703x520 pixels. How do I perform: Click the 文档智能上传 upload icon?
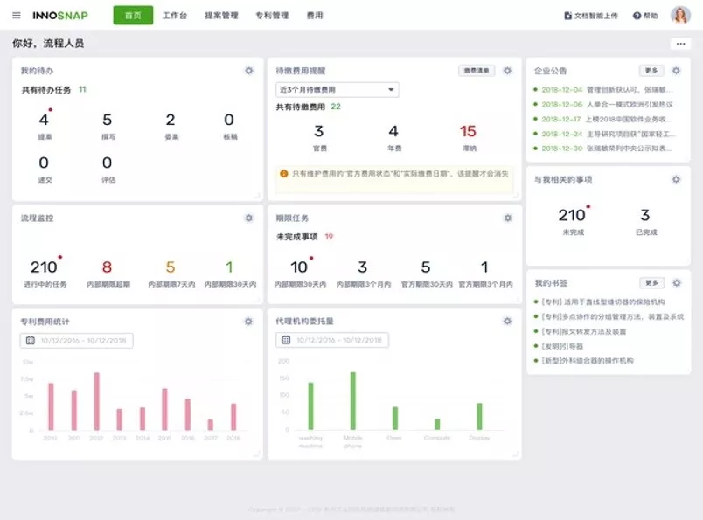click(x=568, y=16)
